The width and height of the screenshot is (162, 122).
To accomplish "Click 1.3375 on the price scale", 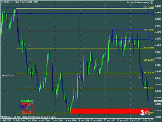I will click(x=158, y=32).
